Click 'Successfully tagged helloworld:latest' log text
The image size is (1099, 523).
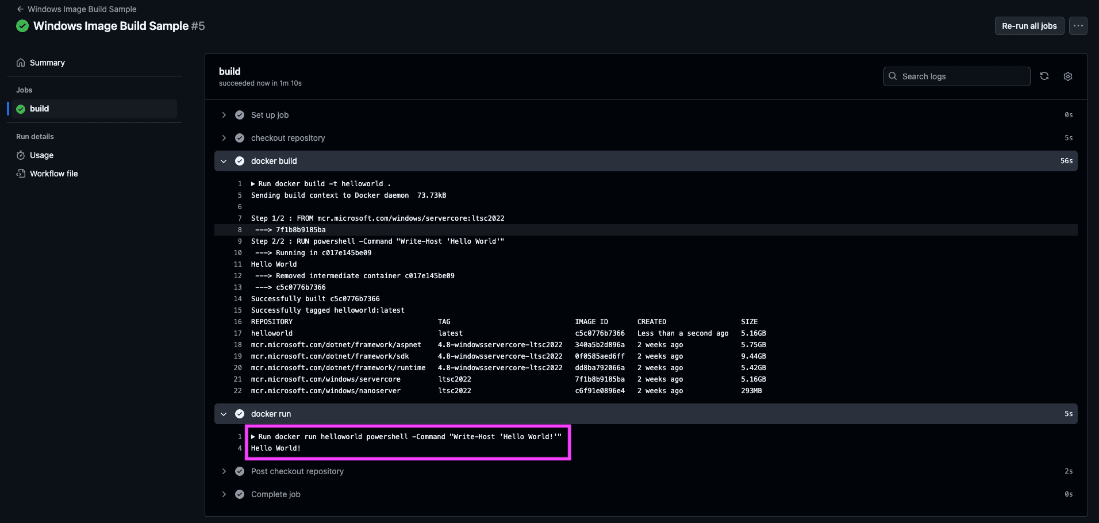(x=328, y=310)
